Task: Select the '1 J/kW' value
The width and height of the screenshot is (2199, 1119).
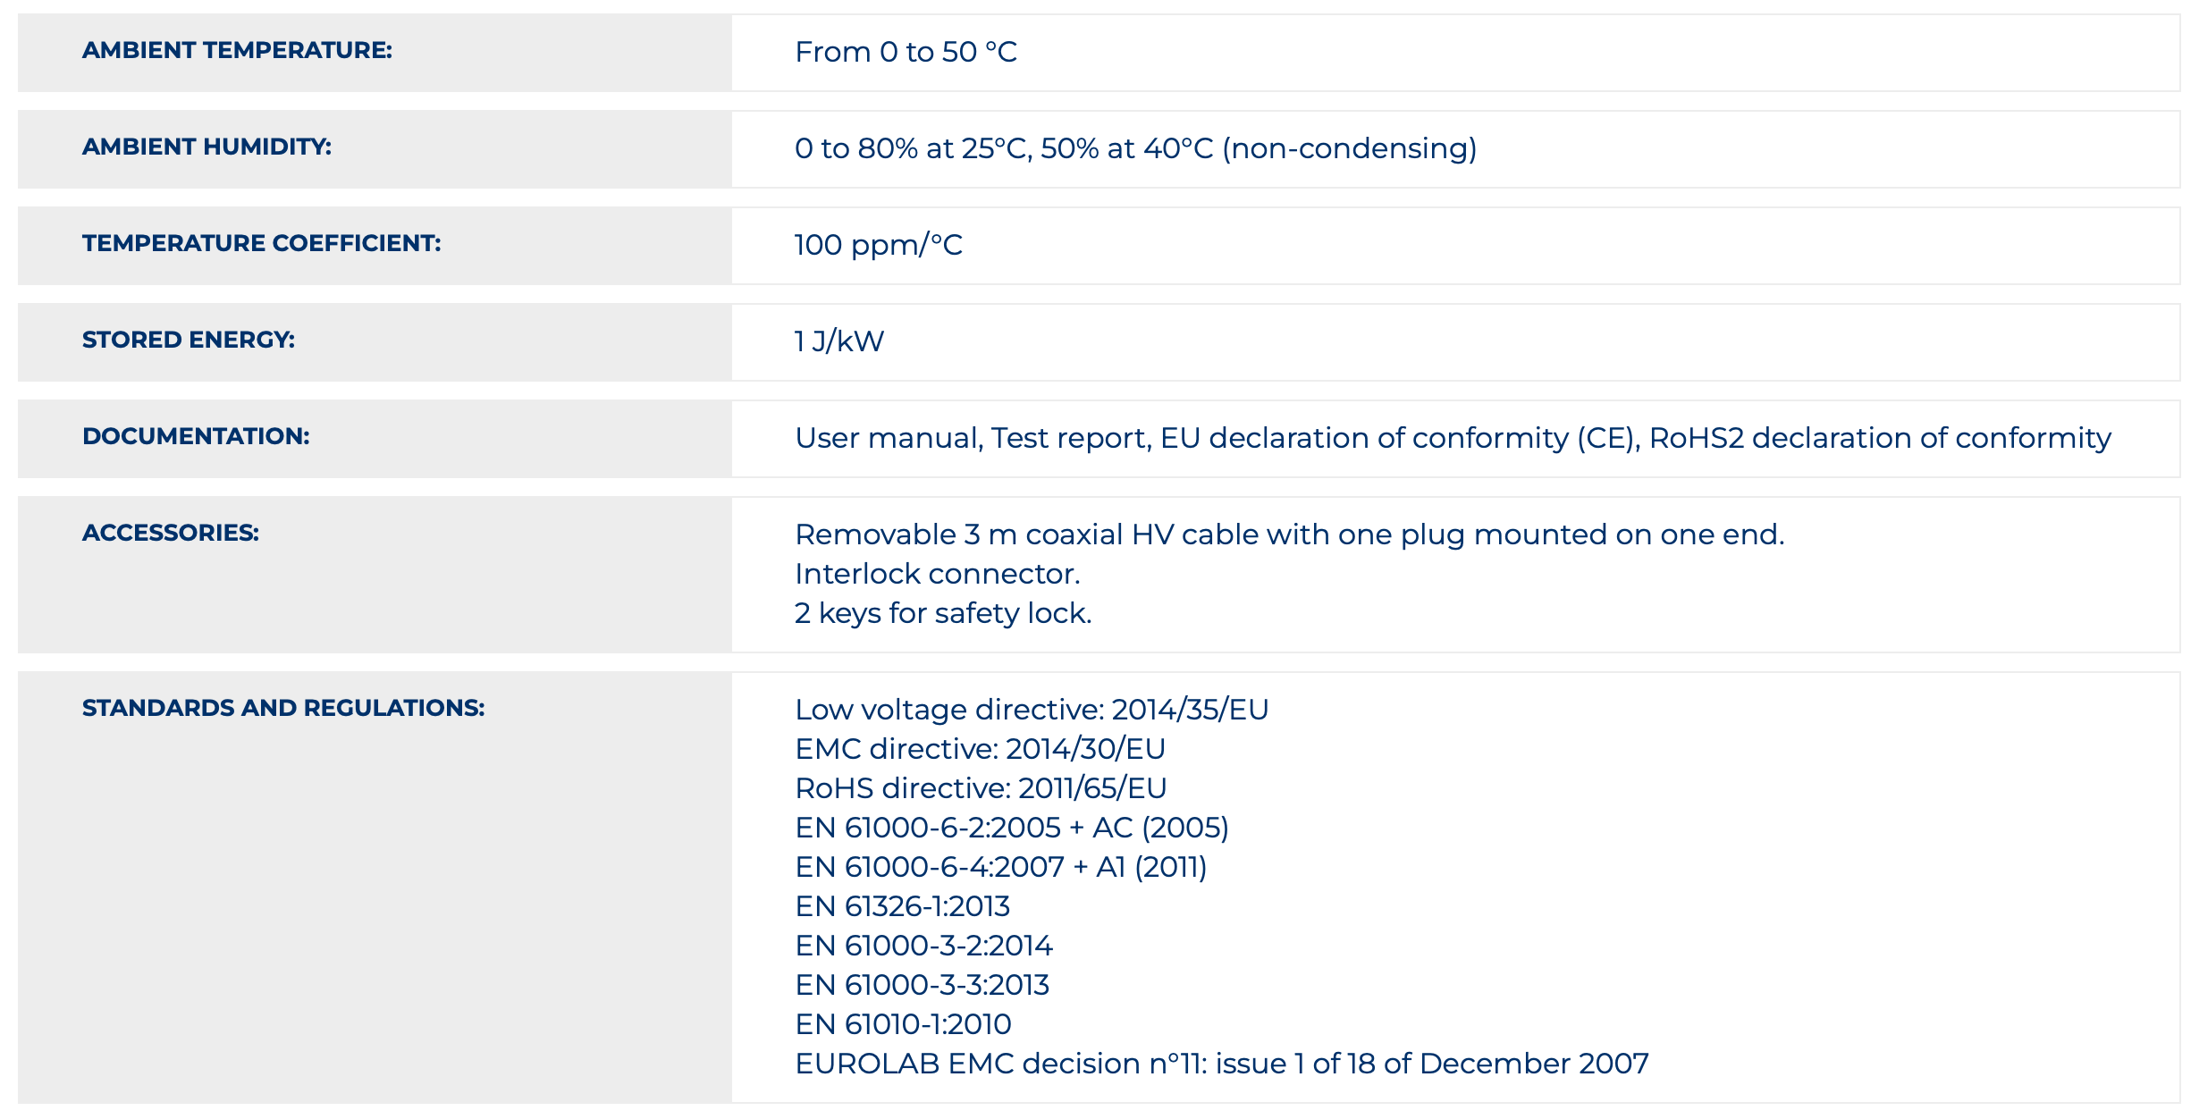Action: [x=838, y=341]
